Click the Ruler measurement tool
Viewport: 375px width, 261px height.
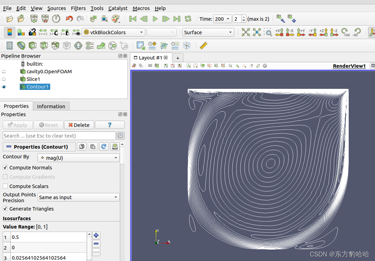204,46
